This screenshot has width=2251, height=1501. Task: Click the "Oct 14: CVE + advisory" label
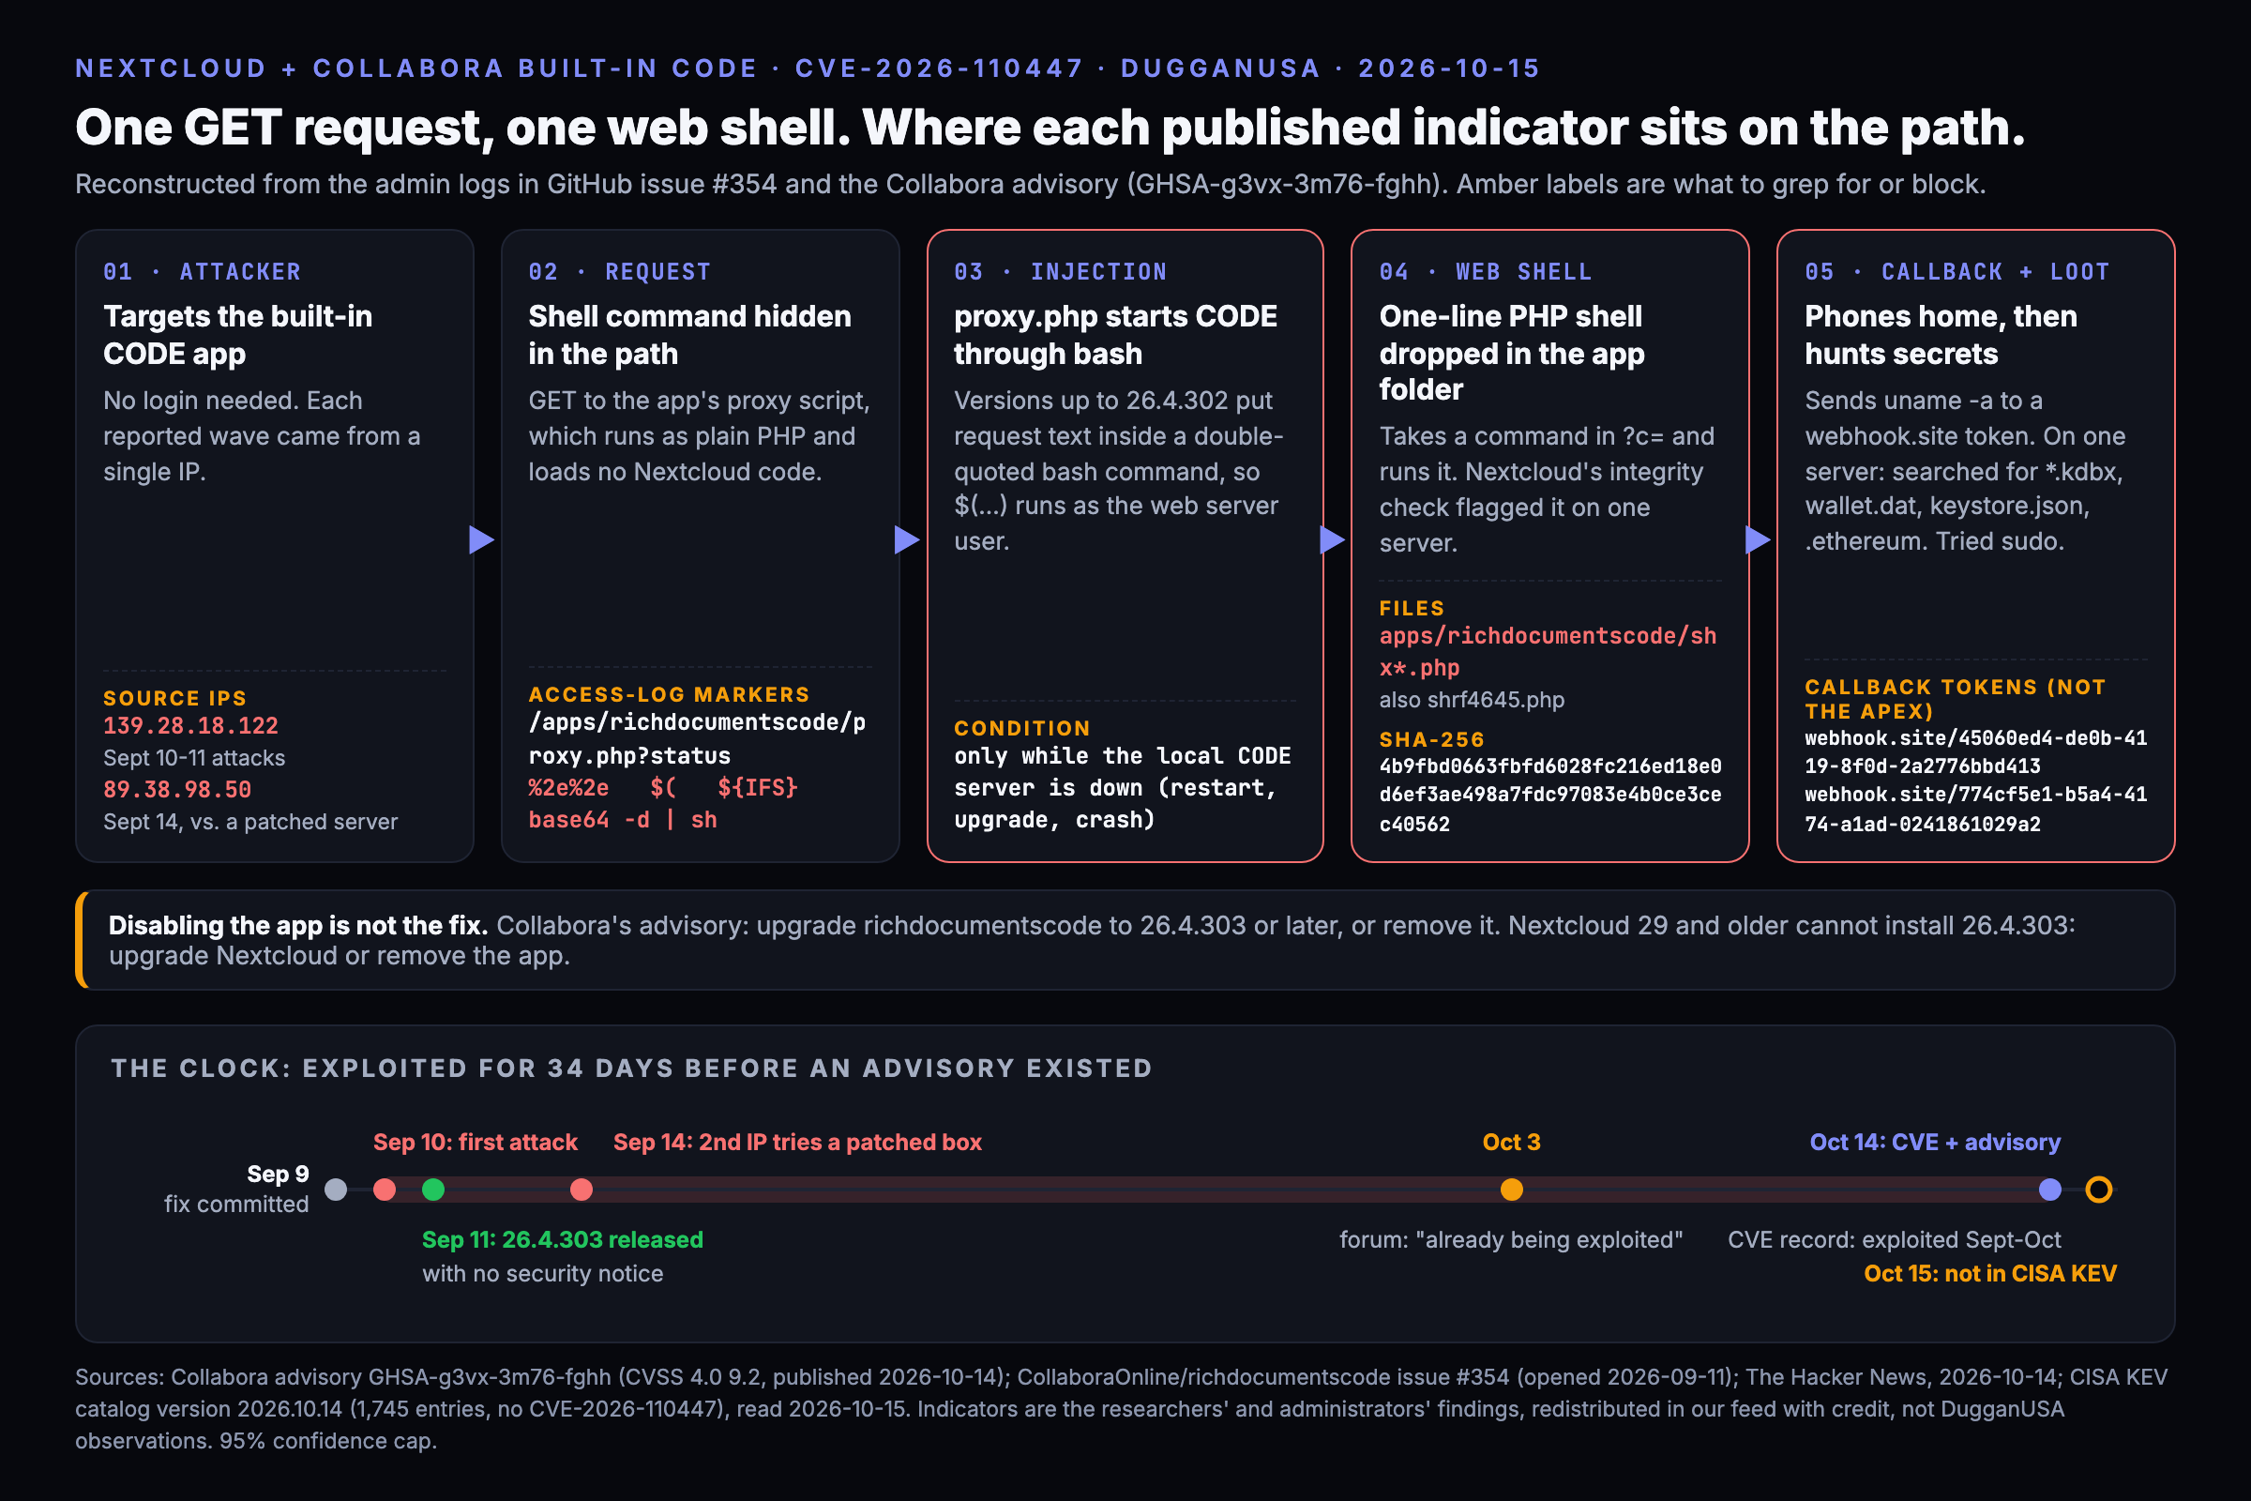(1934, 1142)
